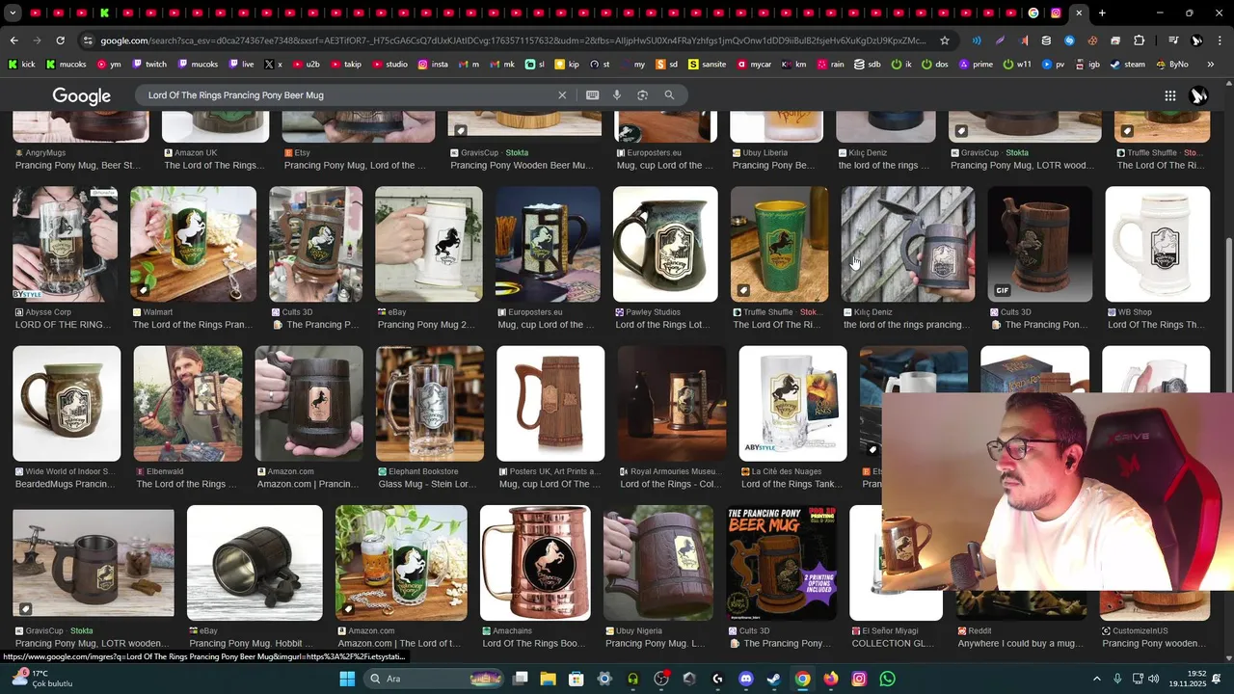Open Microsoft Store from the taskbar

577,679
